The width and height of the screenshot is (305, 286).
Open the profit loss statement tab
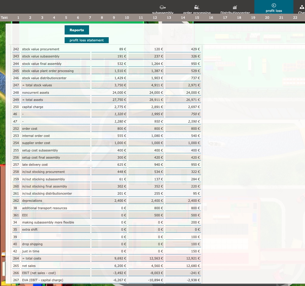point(87,40)
